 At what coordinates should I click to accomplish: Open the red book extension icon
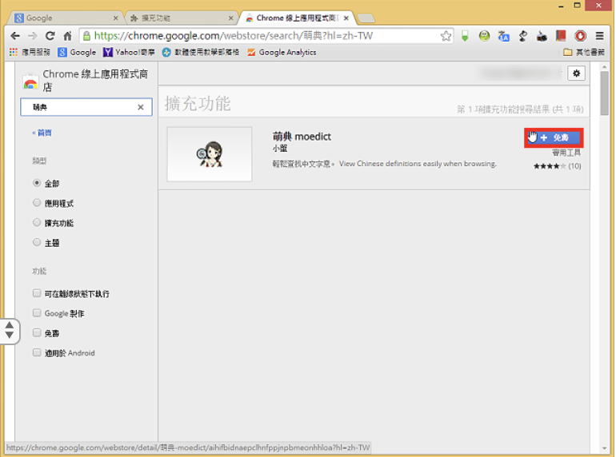[561, 36]
